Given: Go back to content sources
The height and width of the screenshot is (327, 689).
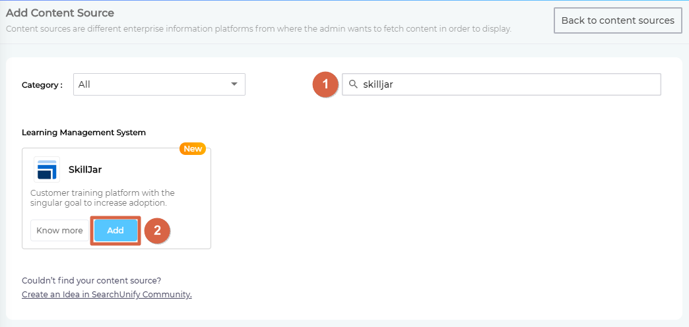Looking at the screenshot, I should click(x=618, y=20).
